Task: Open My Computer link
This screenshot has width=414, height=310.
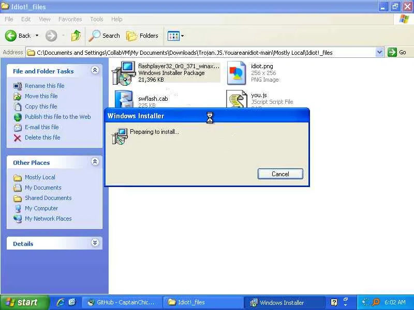Action: tap(41, 208)
